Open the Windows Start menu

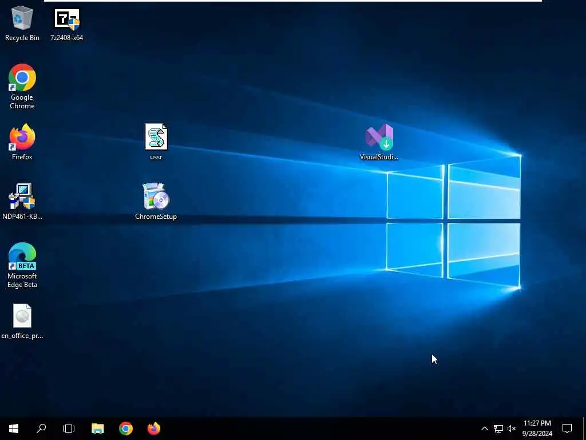click(x=14, y=429)
